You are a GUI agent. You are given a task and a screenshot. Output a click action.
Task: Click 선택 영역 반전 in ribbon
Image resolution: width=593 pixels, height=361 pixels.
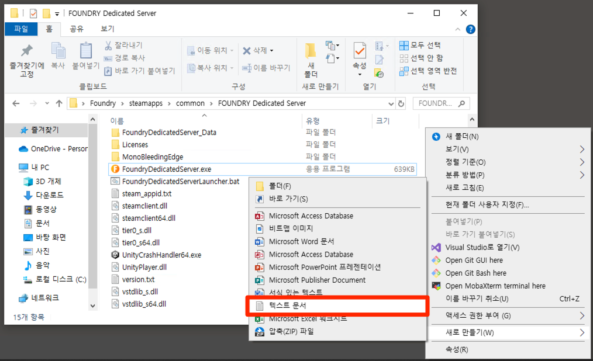point(428,71)
